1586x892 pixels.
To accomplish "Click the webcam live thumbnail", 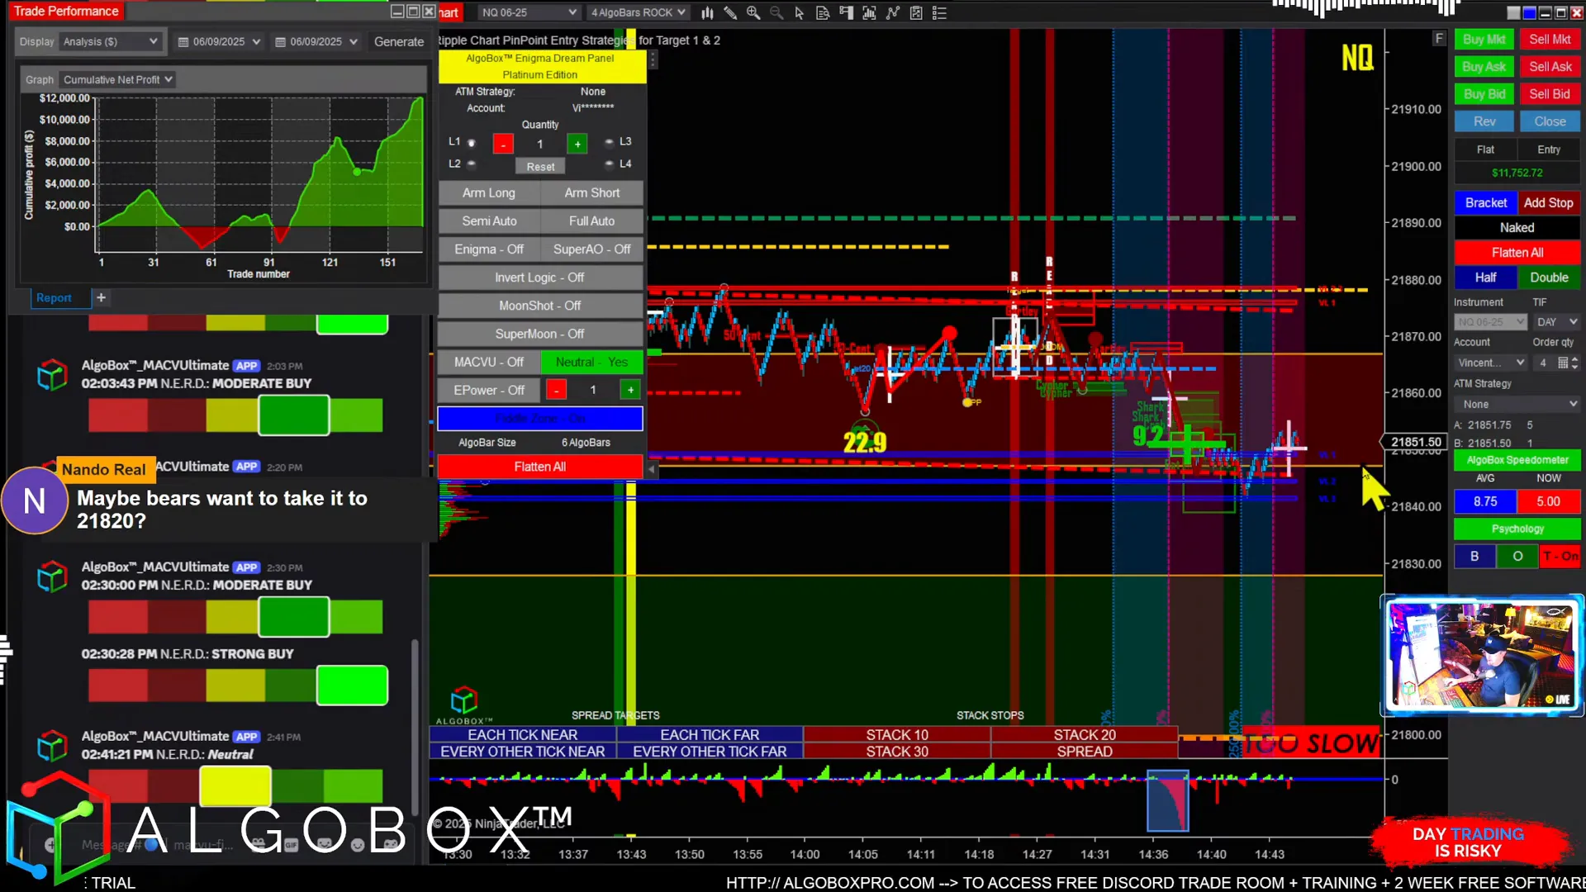I will coord(1482,655).
